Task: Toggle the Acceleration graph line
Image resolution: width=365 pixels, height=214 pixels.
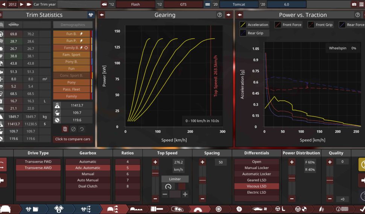Action: point(243,25)
